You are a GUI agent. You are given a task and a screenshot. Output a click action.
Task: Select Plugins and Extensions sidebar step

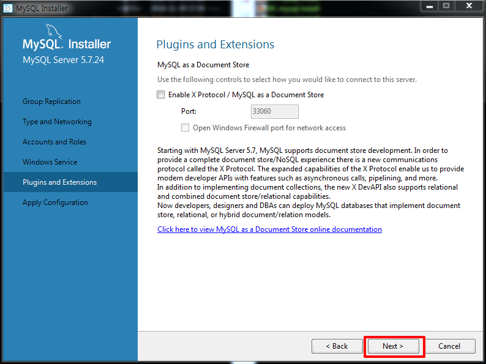coord(70,182)
